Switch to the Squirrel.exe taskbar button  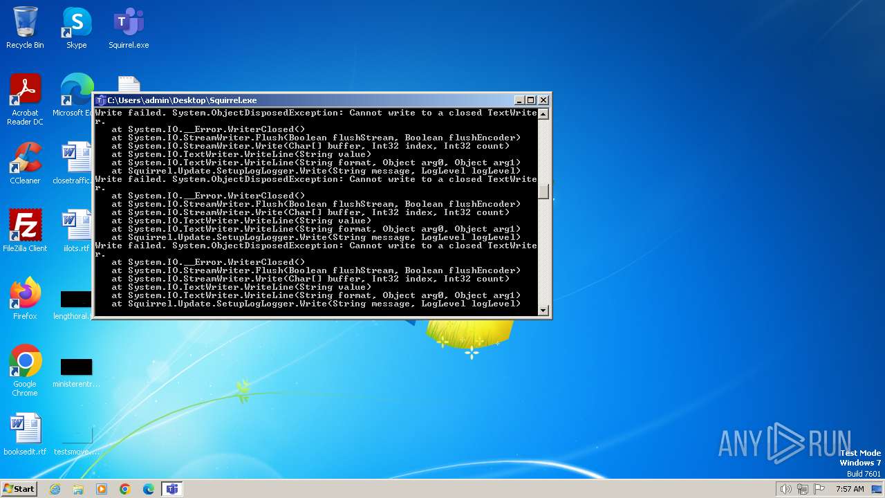172,489
